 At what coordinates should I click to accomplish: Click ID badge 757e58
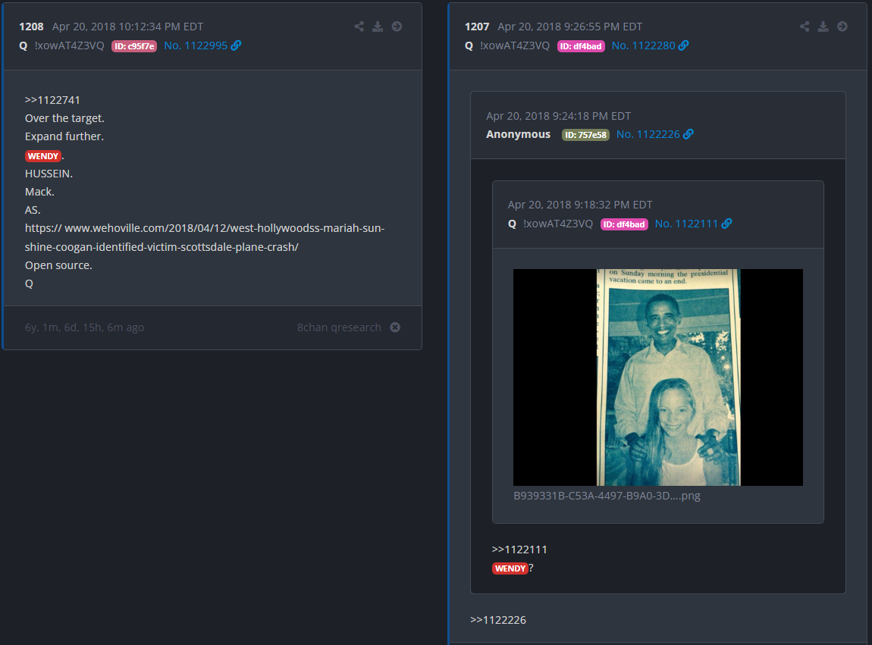pos(585,135)
